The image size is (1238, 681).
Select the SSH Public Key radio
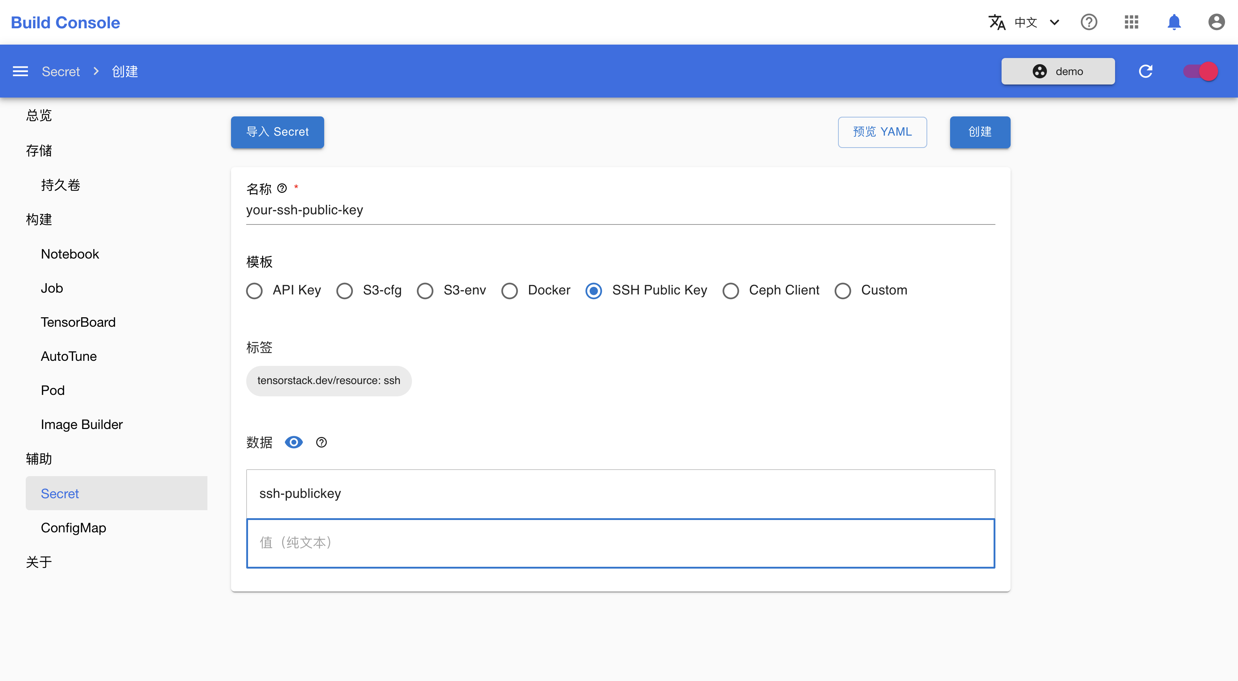(594, 291)
